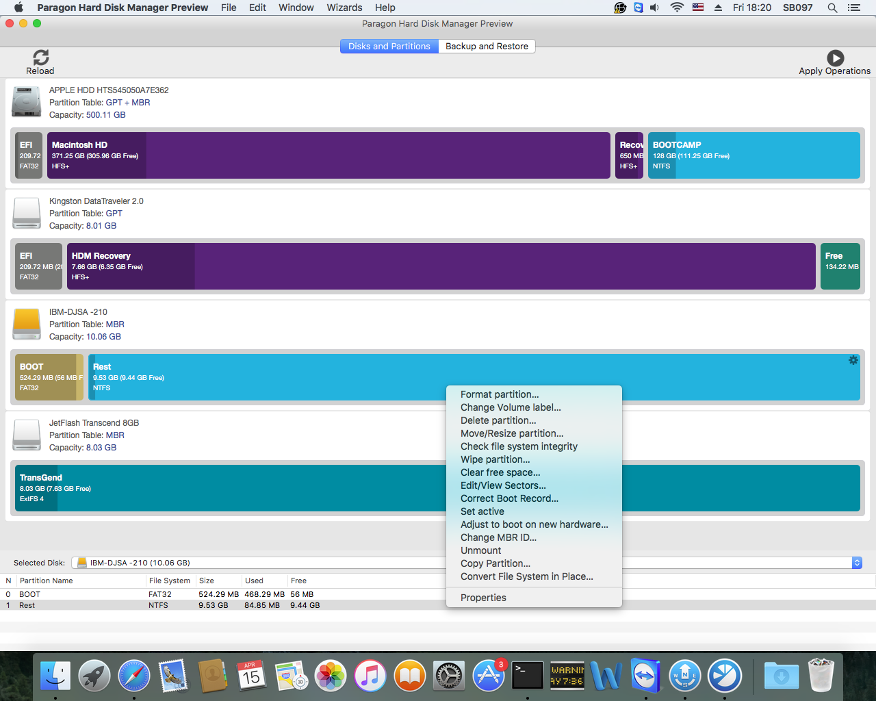Choose Convert File System in Place...

534,576
